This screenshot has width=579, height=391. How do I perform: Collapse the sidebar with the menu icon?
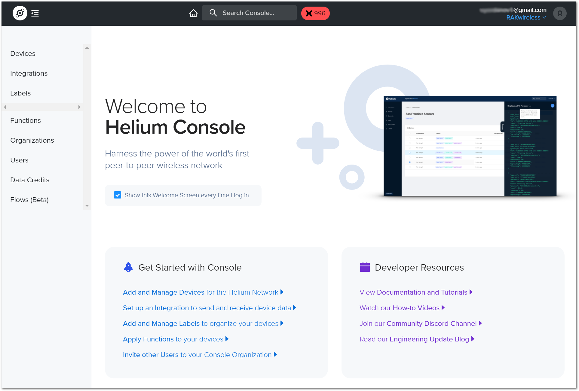[35, 13]
